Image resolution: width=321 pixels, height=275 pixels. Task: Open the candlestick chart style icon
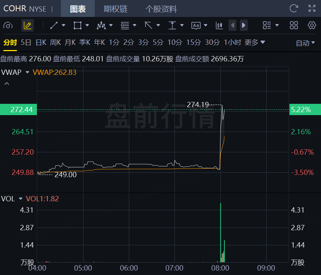pos(219,26)
